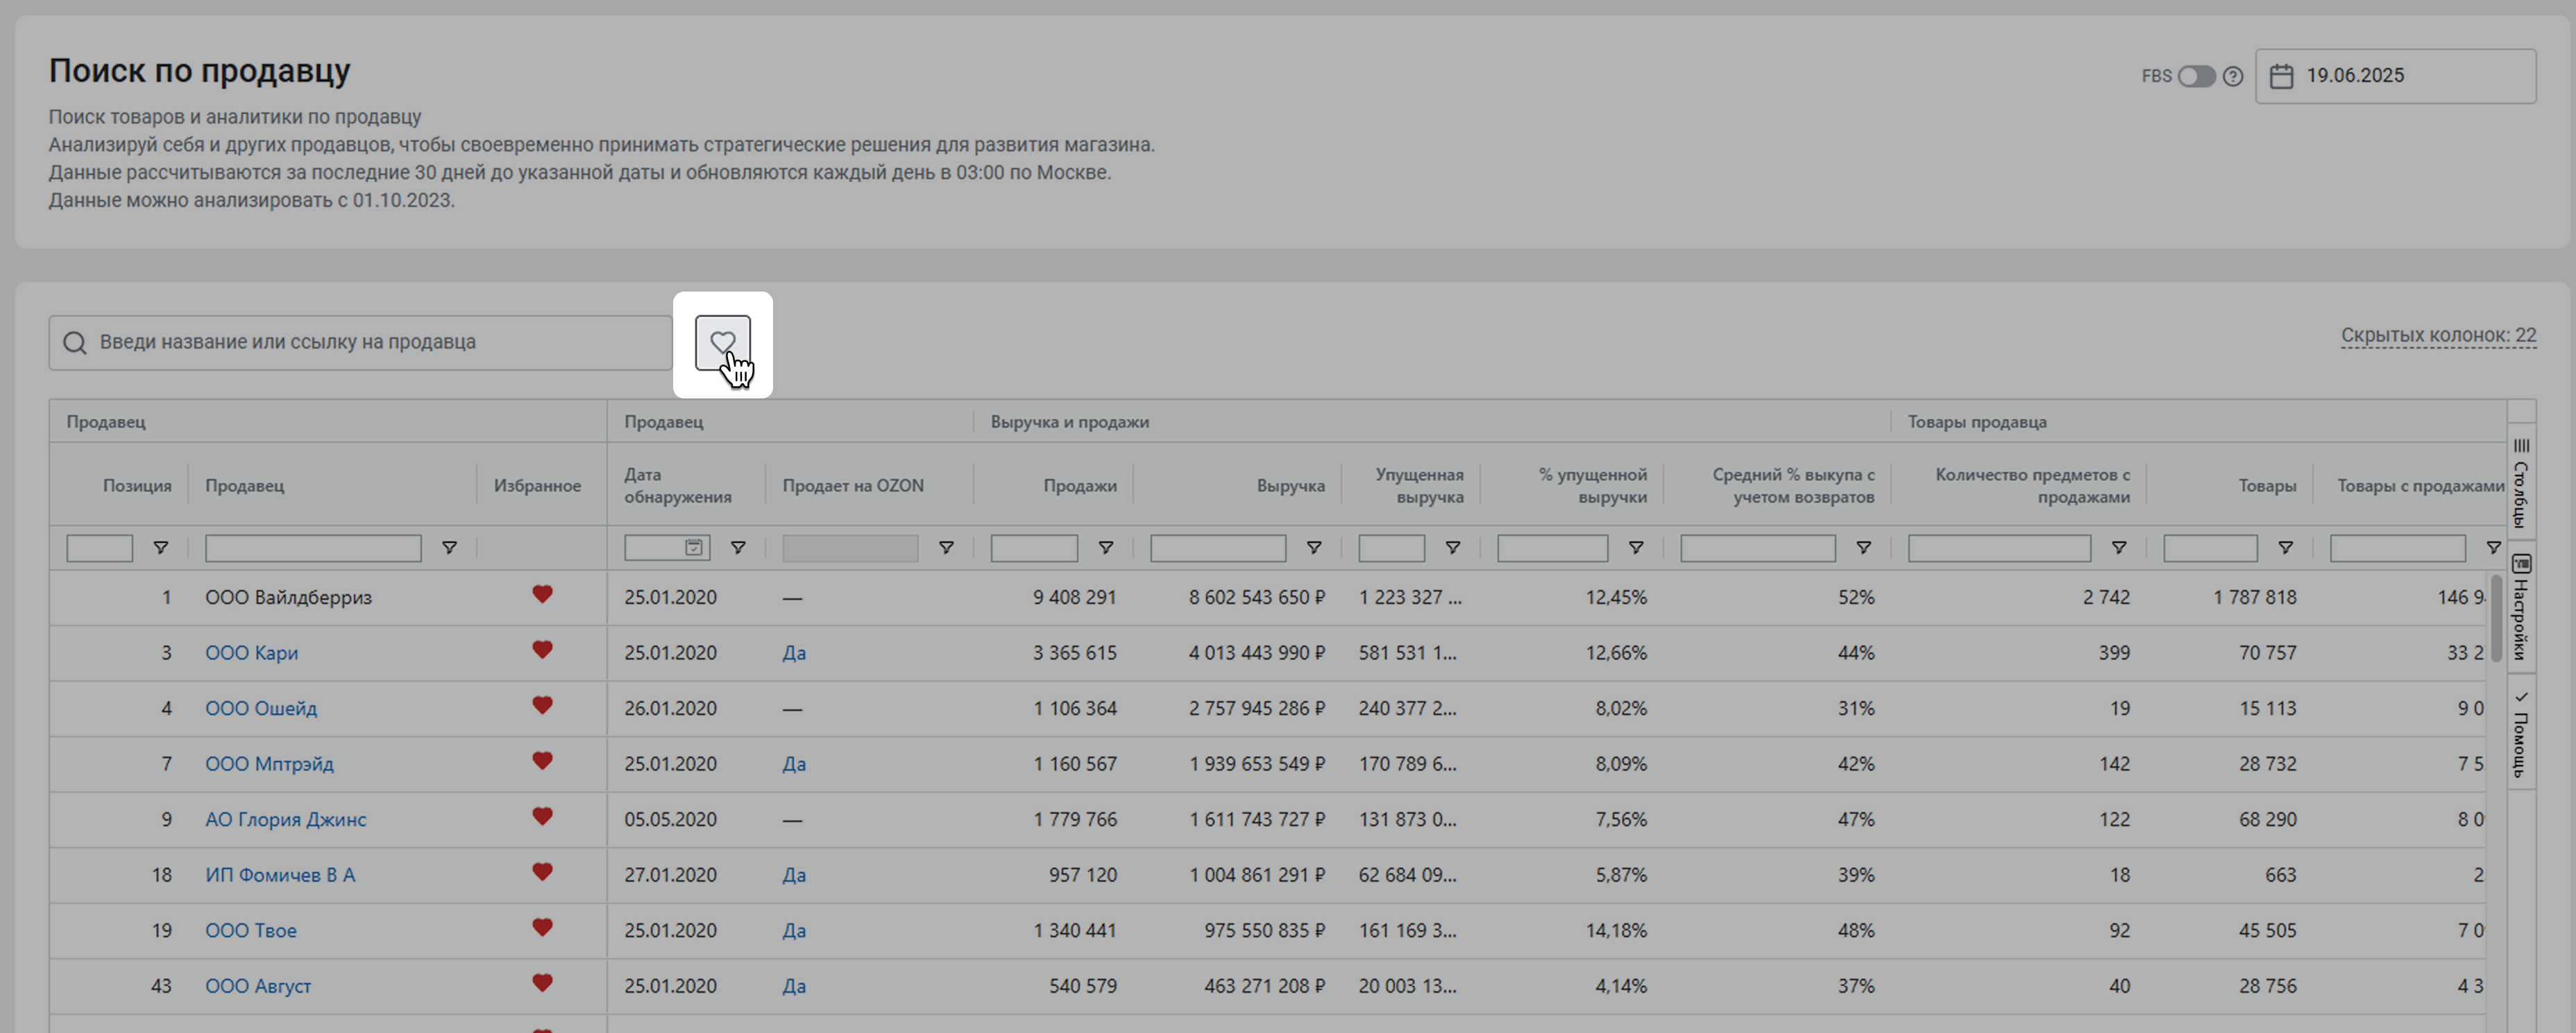Screen dimensions: 2576x1033
Task: Click Скрытых колонок: 22 link
Action: 2438,335
